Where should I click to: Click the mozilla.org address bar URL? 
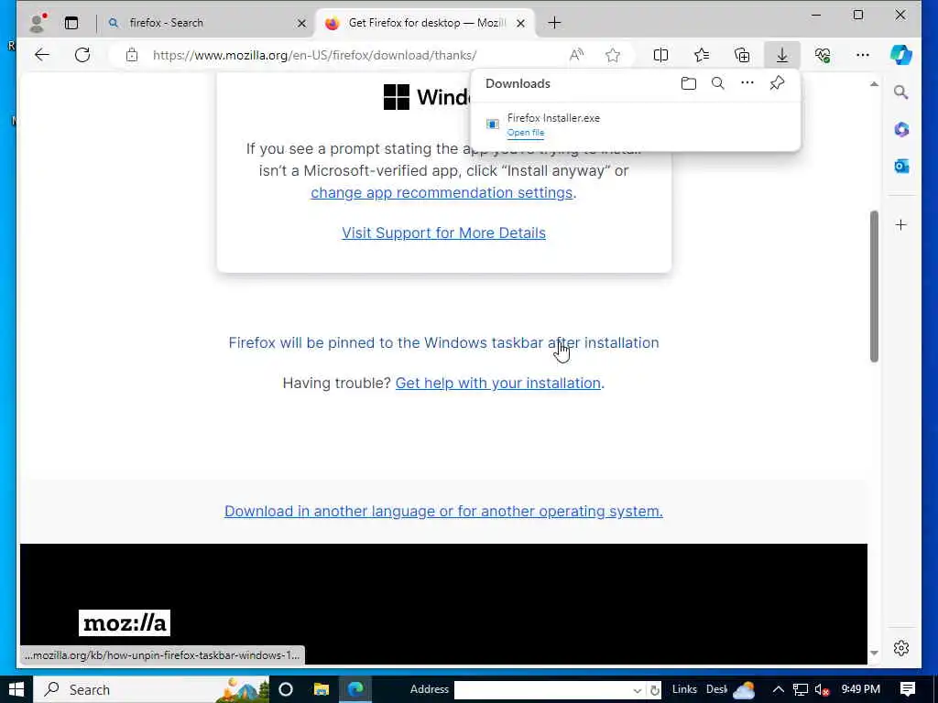coord(315,55)
